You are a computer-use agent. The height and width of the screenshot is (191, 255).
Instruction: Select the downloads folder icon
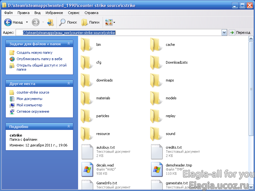[x=86, y=81]
